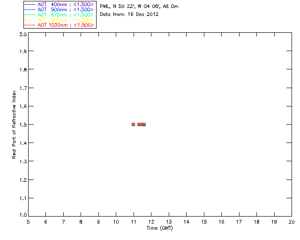Click the PML station location header text
The image size is (300, 240).
pos(139,7)
